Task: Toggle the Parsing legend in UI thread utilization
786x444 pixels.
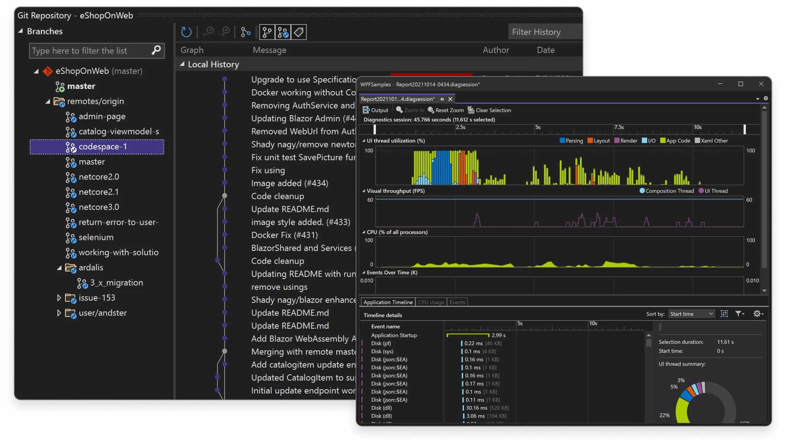Action: pyautogui.click(x=571, y=140)
